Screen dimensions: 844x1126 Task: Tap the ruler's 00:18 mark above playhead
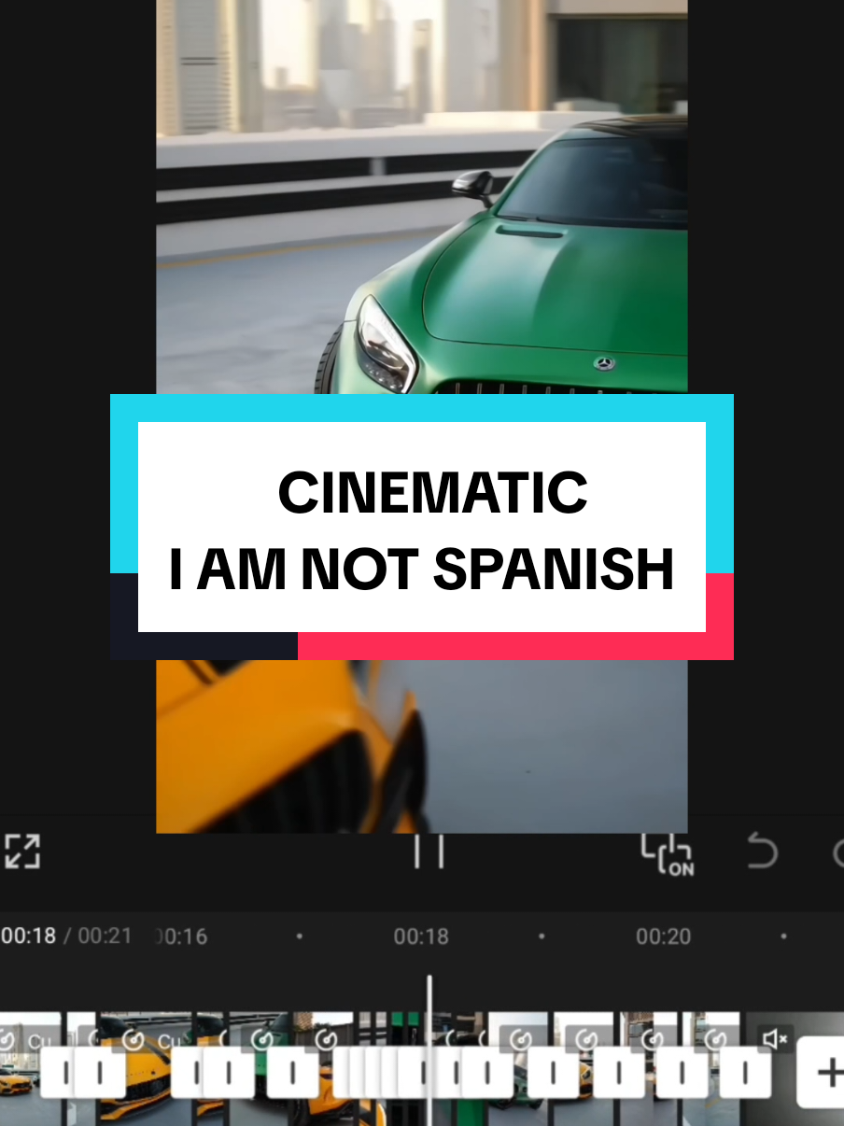tap(421, 936)
